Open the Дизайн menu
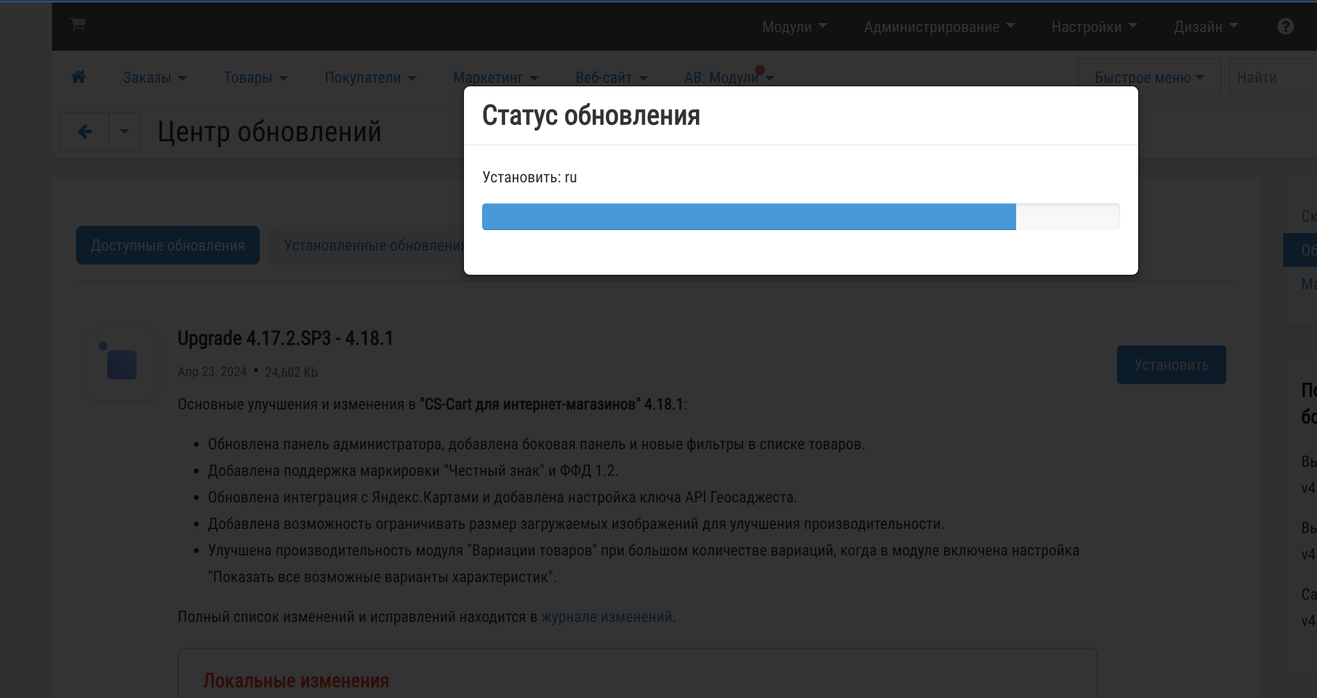The width and height of the screenshot is (1317, 698). coord(1205,27)
